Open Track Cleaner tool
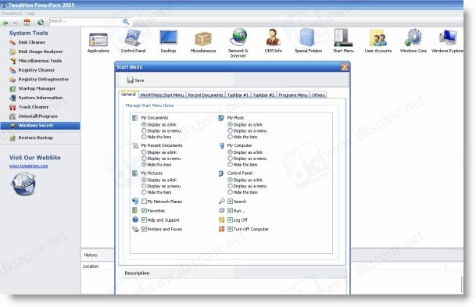The image size is (476, 307). (x=34, y=107)
